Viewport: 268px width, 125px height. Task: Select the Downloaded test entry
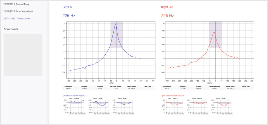coord(18,11)
